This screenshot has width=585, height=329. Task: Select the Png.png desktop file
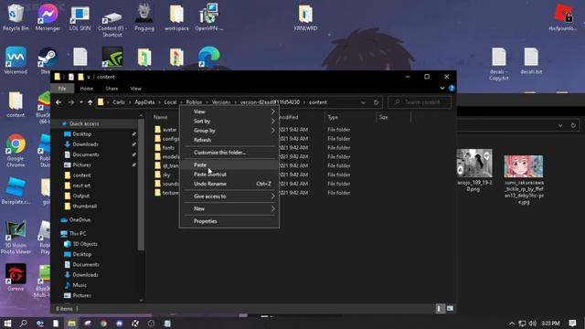tap(144, 17)
